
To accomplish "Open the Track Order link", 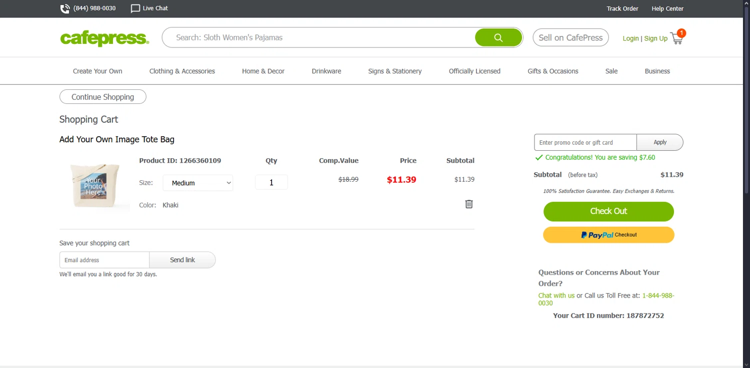I will 622,8.
